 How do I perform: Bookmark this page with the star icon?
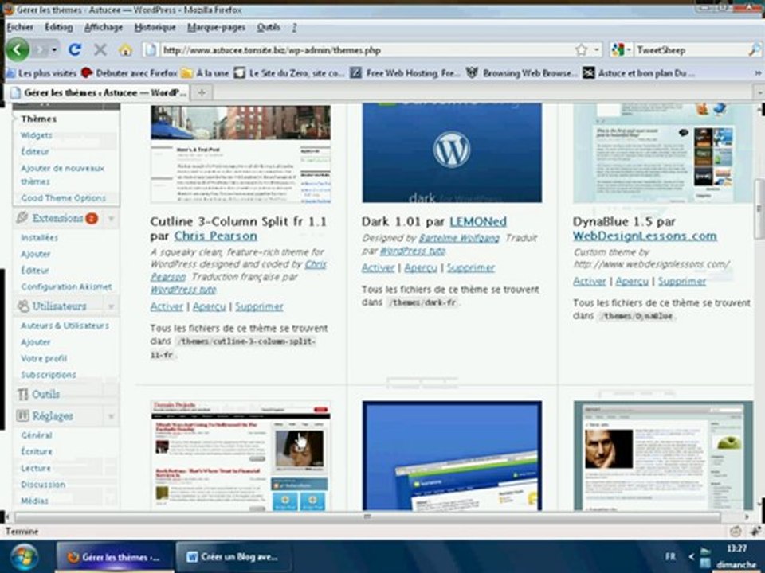point(581,49)
